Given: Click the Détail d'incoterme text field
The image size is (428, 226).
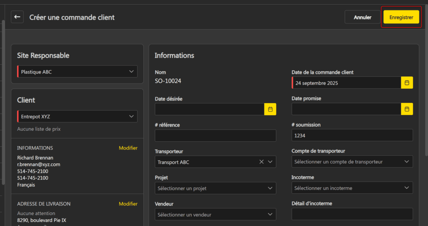Looking at the screenshot, I should pos(352,214).
